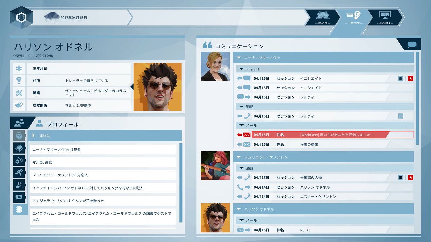431x242 pixels.
Task: Collapse ジュリエット・ケリントン's 通話 section
Action: click(241, 168)
